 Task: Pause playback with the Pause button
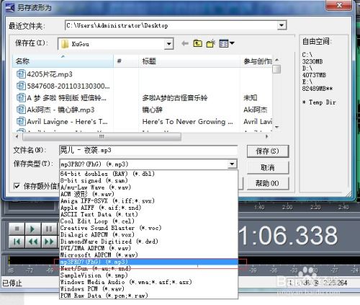(49, 229)
